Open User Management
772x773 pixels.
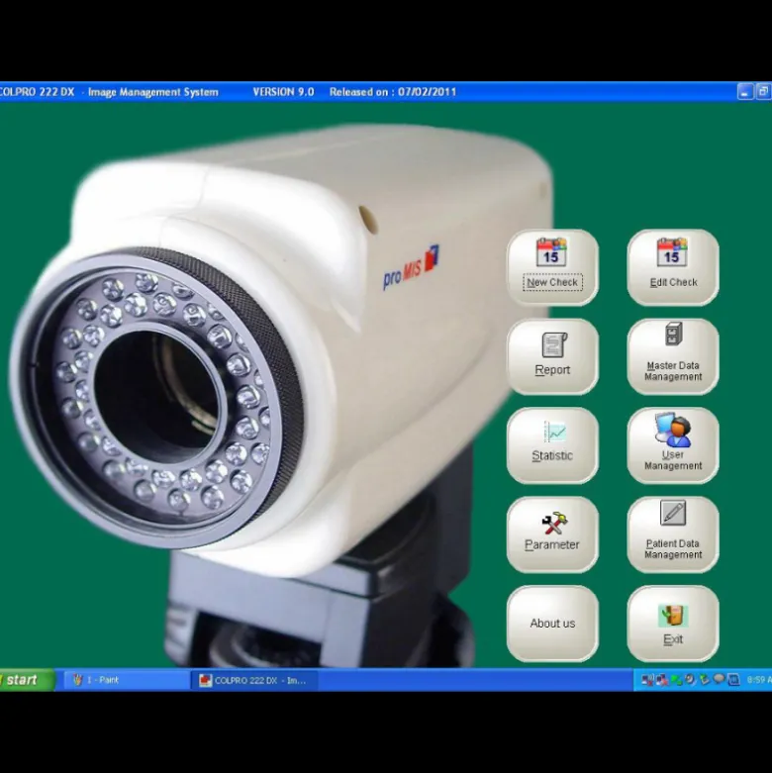point(673,445)
